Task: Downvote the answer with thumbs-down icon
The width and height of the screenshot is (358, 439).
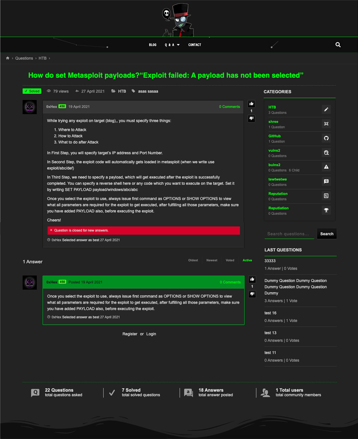Action: [x=252, y=294]
